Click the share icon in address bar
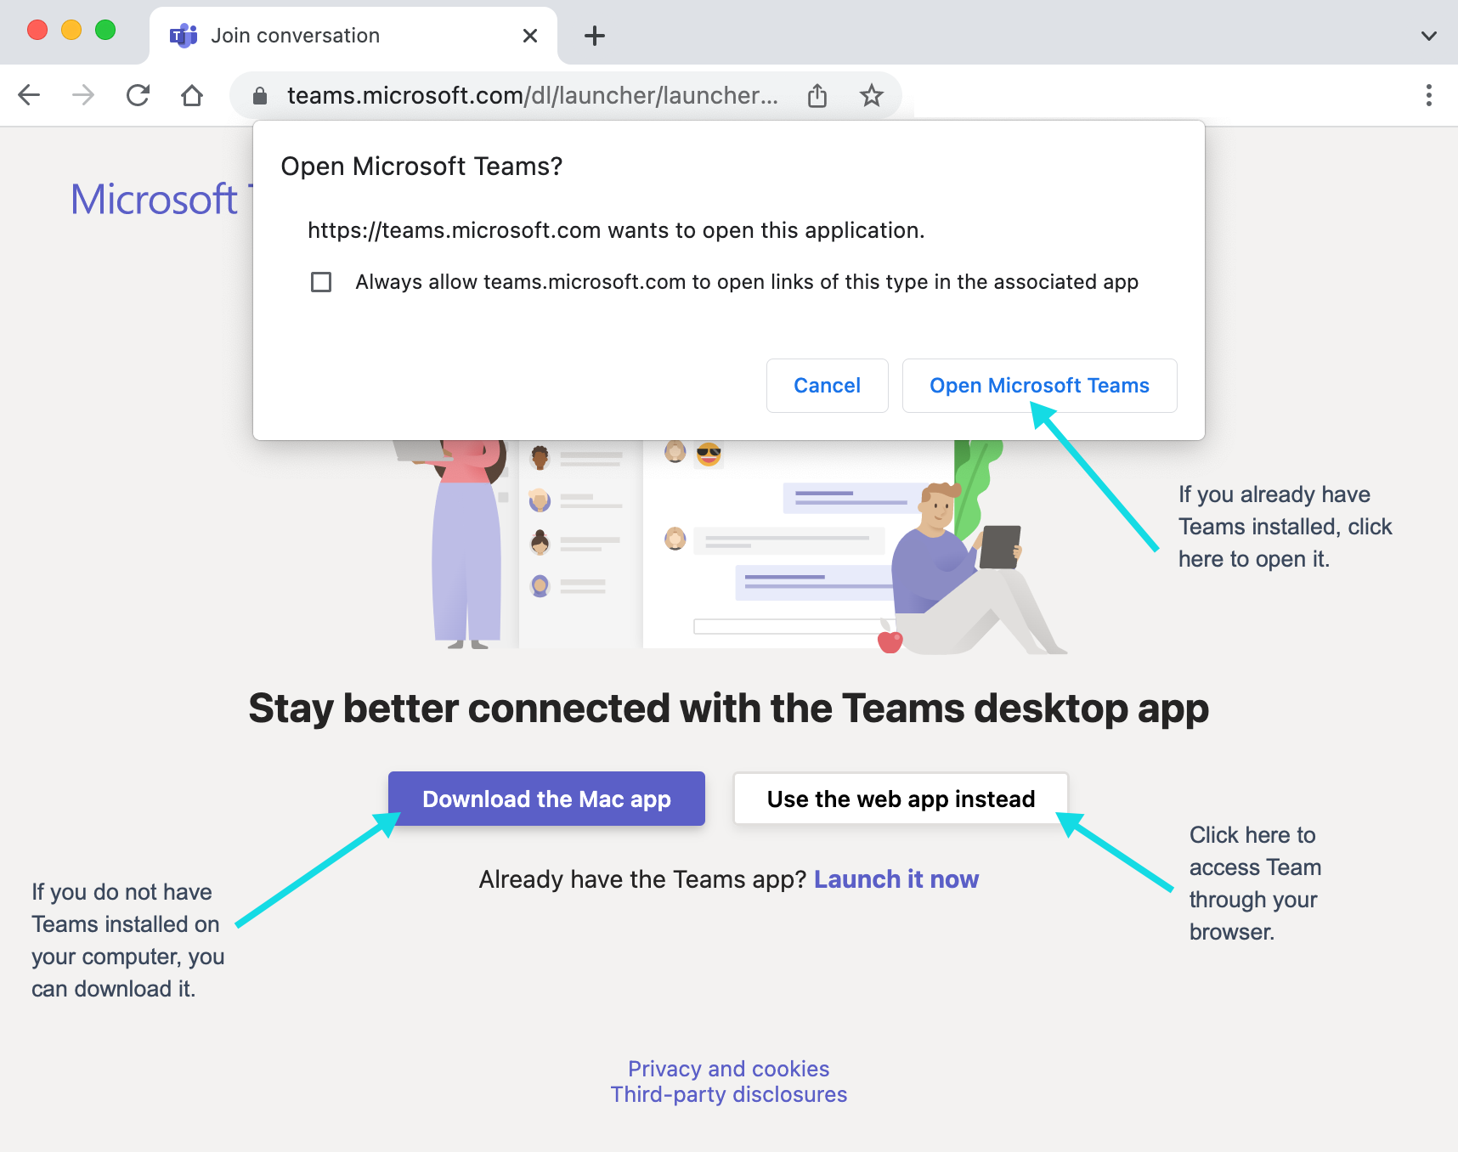Viewport: 1458px width, 1152px height. pyautogui.click(x=817, y=95)
